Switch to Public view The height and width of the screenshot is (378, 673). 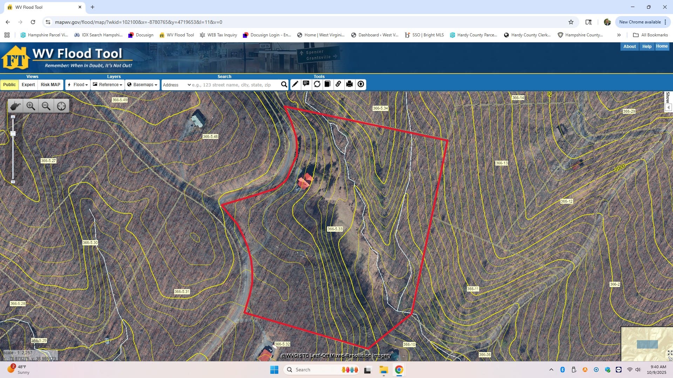(9, 85)
